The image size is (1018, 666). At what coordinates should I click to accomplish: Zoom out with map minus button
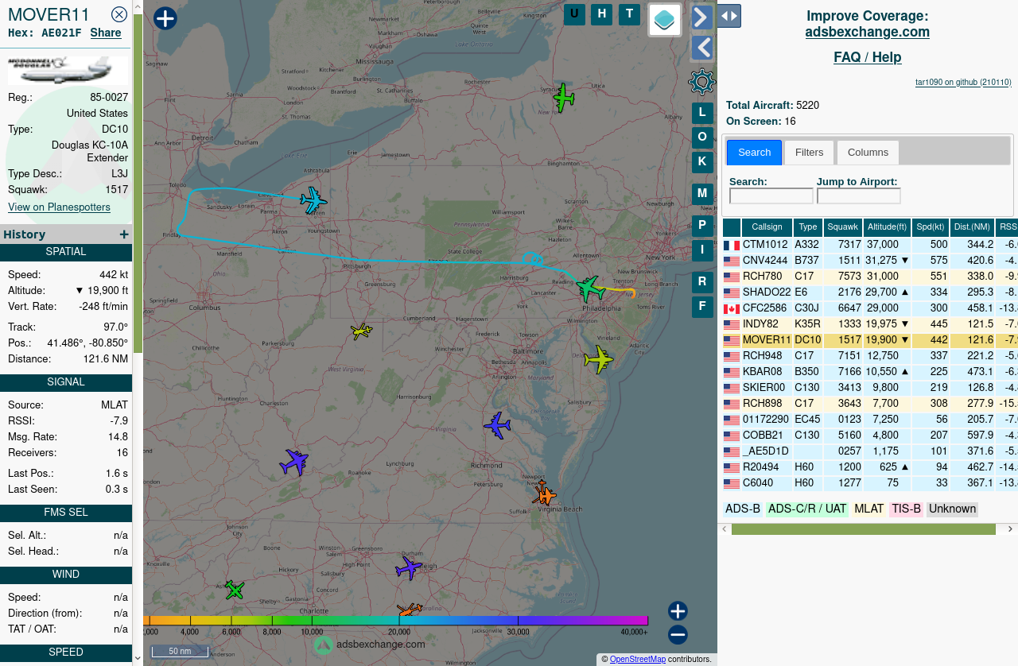click(678, 635)
